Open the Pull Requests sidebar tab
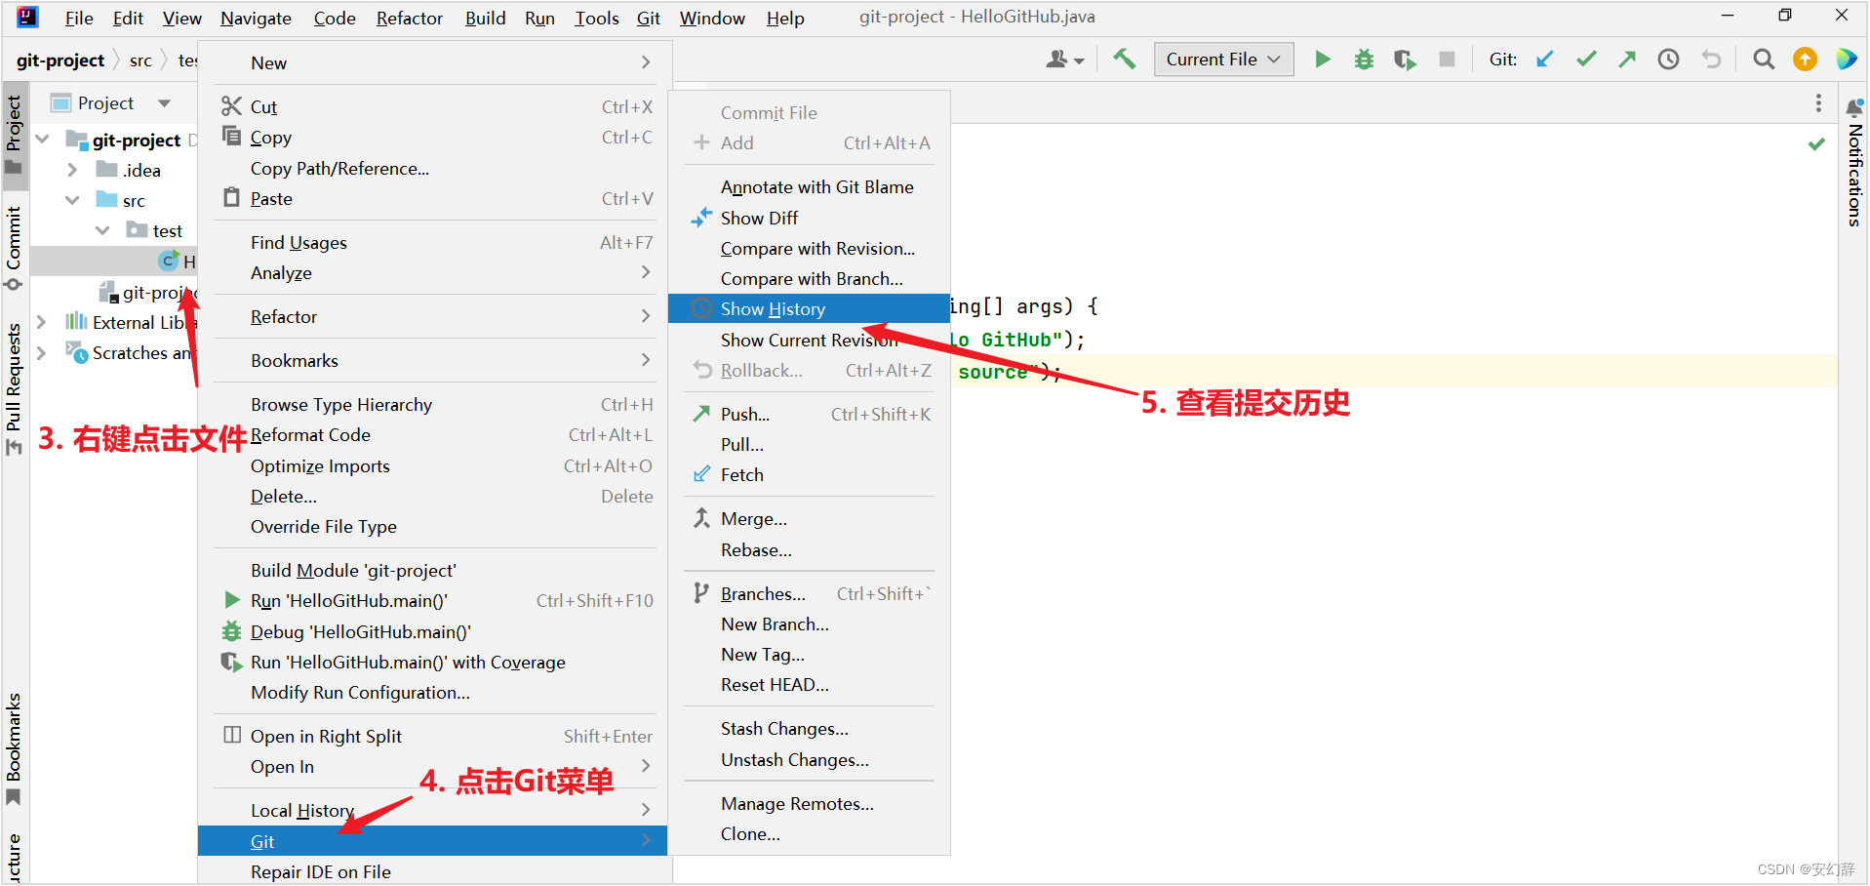Viewport: 1870px width, 886px height. 14,388
